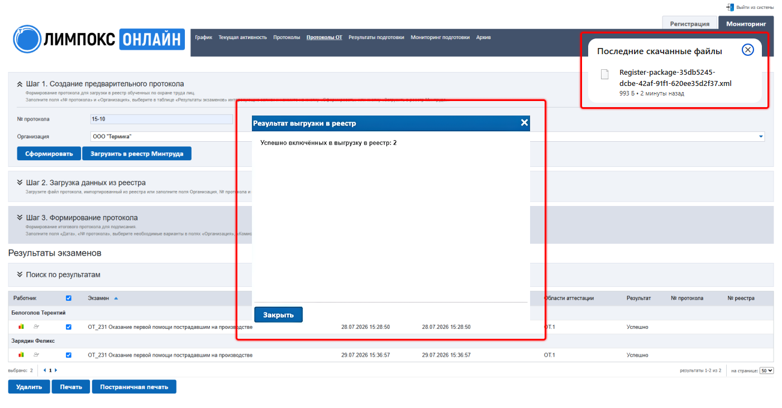Image resolution: width=782 pixels, height=408 pixels.
Task: Click user icon in Зарядин Феликс row
Action: 36,354
